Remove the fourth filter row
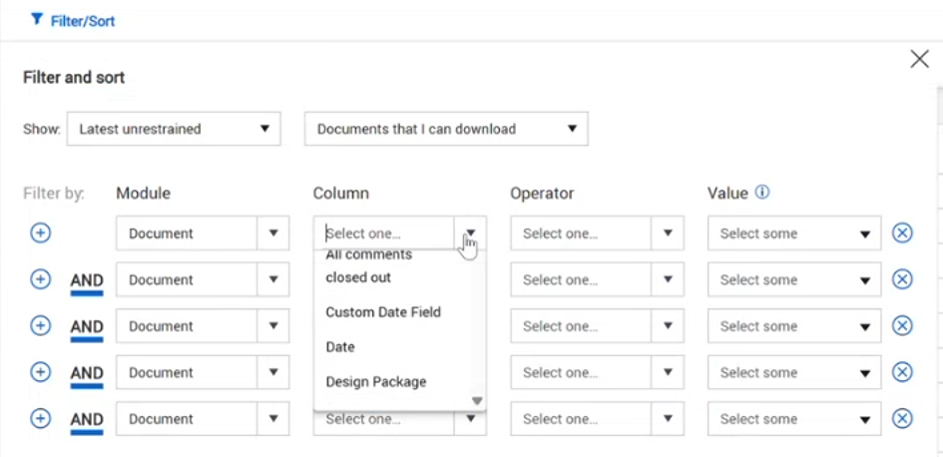Screen dimensions: 943x457 coord(902,372)
